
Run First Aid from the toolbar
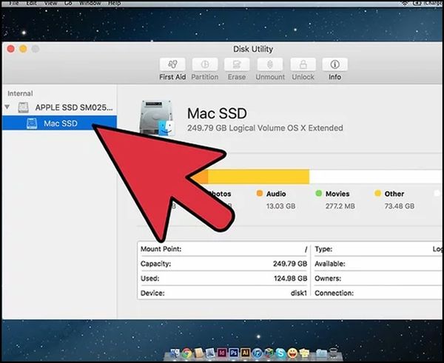click(172, 65)
